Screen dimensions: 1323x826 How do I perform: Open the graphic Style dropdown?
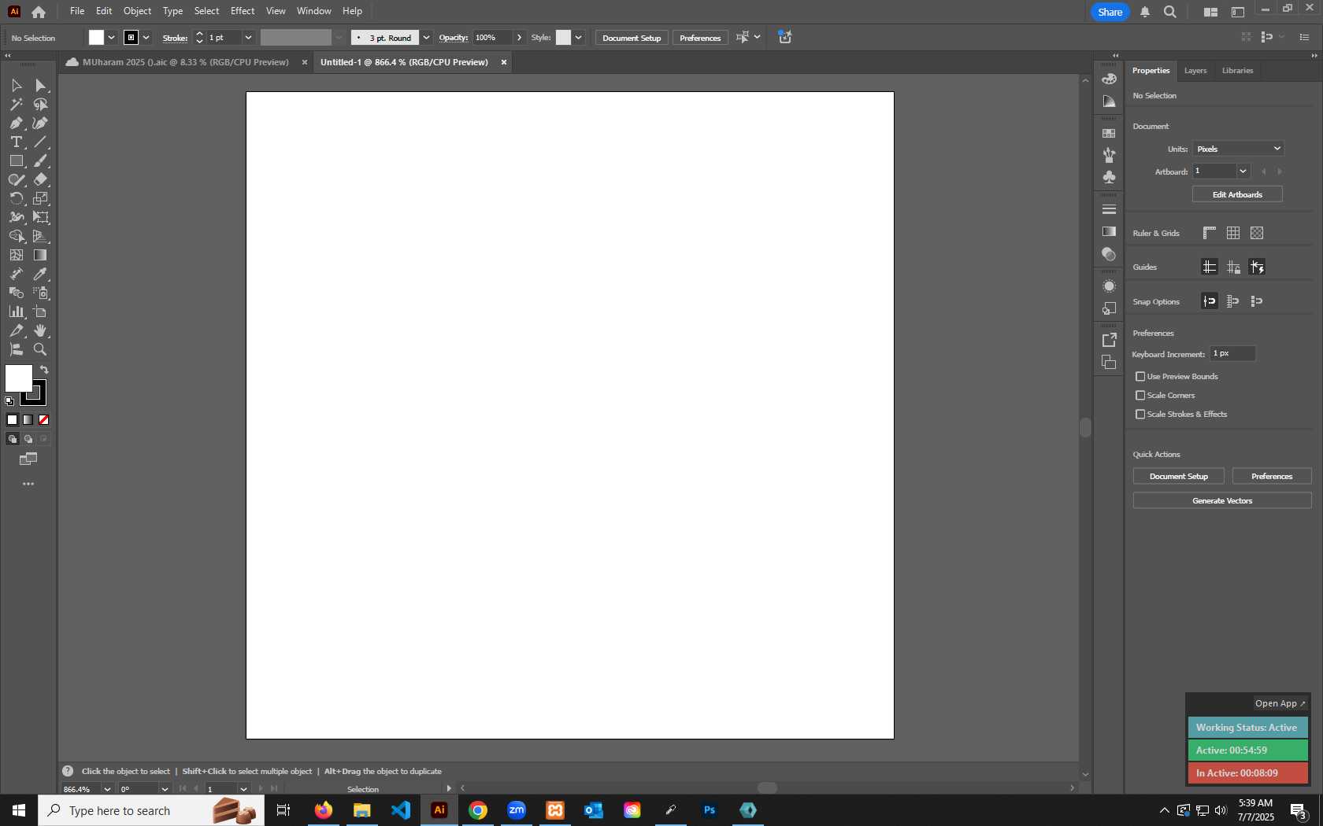click(579, 38)
